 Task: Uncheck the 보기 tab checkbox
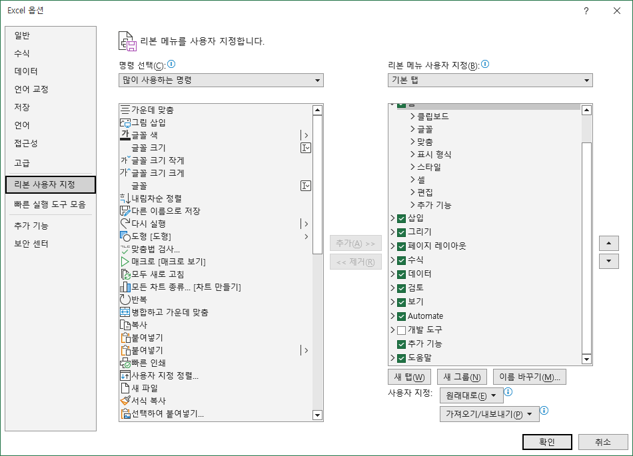401,302
